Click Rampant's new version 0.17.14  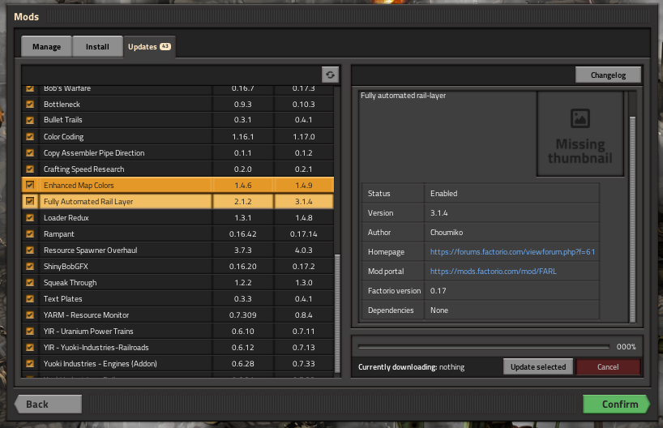304,234
